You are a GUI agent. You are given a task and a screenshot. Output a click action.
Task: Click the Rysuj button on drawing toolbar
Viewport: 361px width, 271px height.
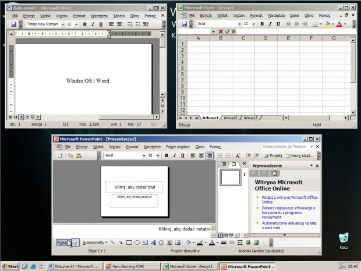tap(62, 243)
